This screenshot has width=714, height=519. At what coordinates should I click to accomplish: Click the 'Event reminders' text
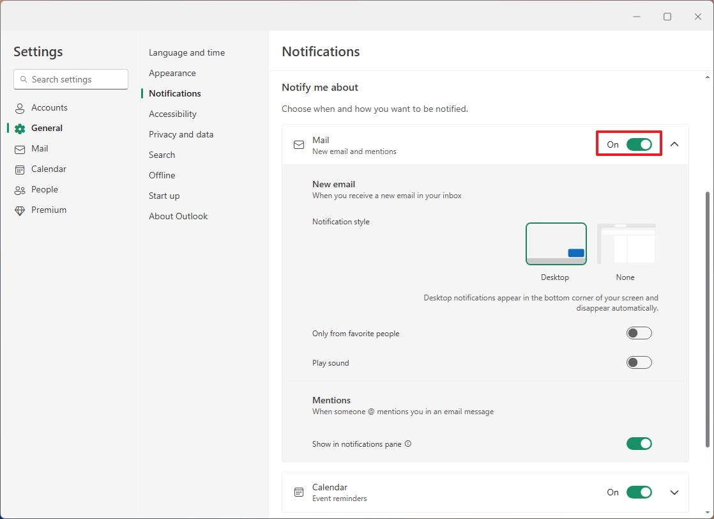[x=339, y=499]
